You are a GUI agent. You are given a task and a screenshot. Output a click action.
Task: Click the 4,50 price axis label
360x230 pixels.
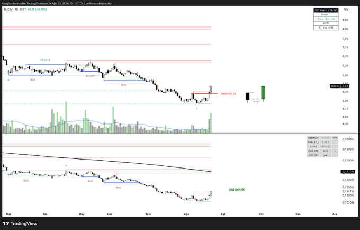[x=345, y=117]
